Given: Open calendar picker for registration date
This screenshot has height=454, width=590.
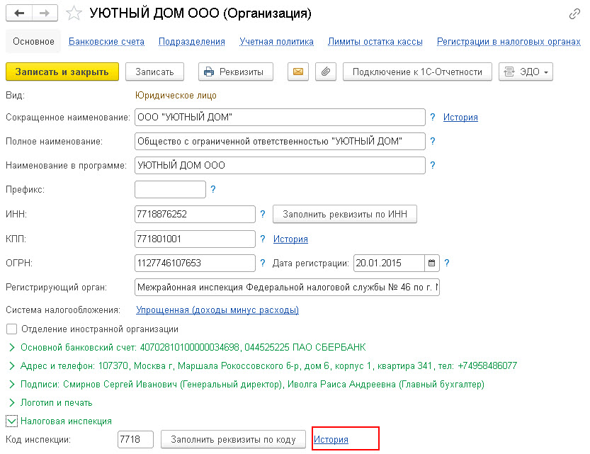Looking at the screenshot, I should click(x=431, y=263).
